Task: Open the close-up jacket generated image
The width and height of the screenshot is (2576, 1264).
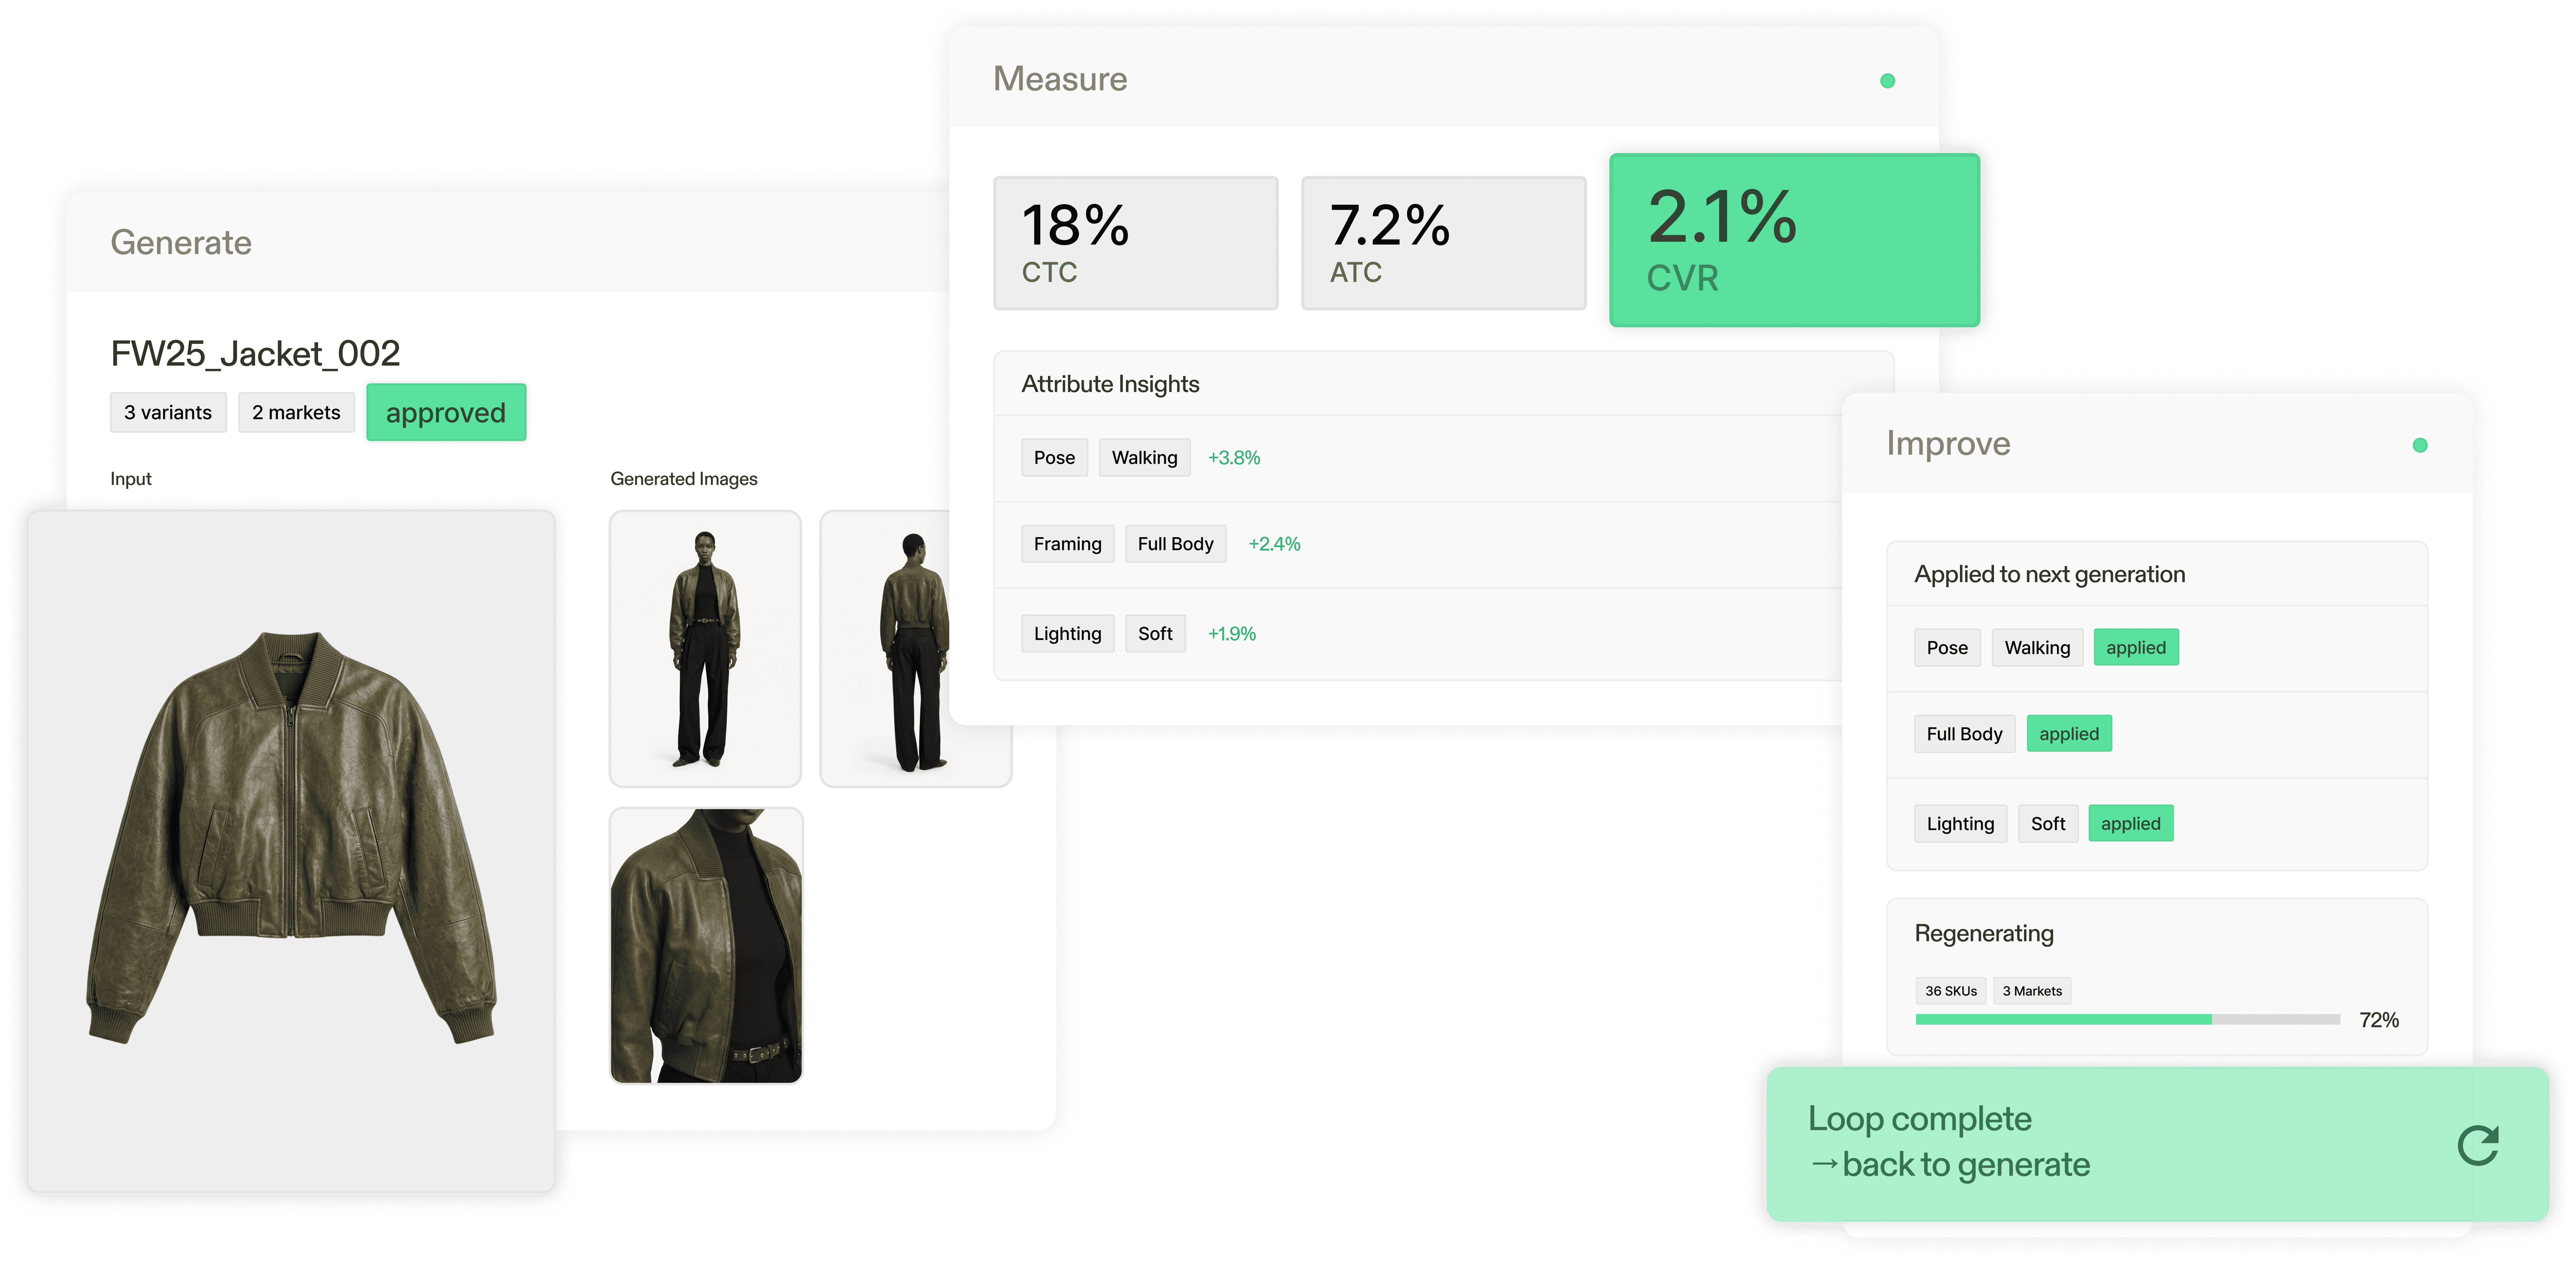Action: pyautogui.click(x=706, y=945)
